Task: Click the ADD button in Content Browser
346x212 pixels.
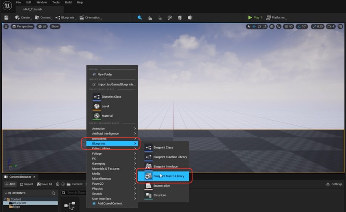Action: [10, 184]
